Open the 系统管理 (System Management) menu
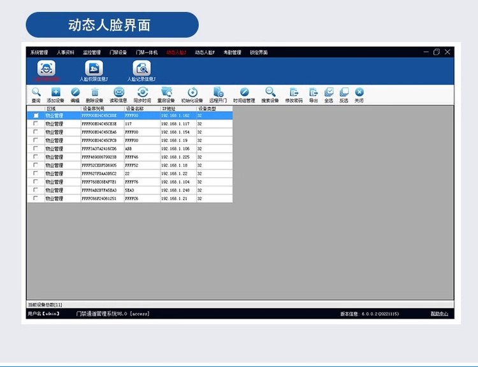 (x=39, y=52)
